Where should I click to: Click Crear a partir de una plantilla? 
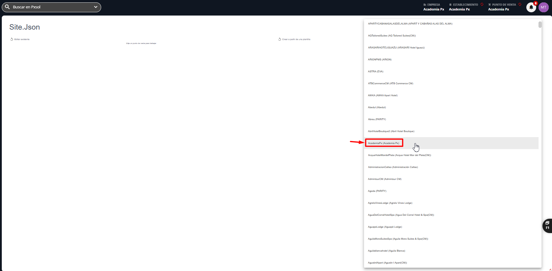click(x=296, y=39)
